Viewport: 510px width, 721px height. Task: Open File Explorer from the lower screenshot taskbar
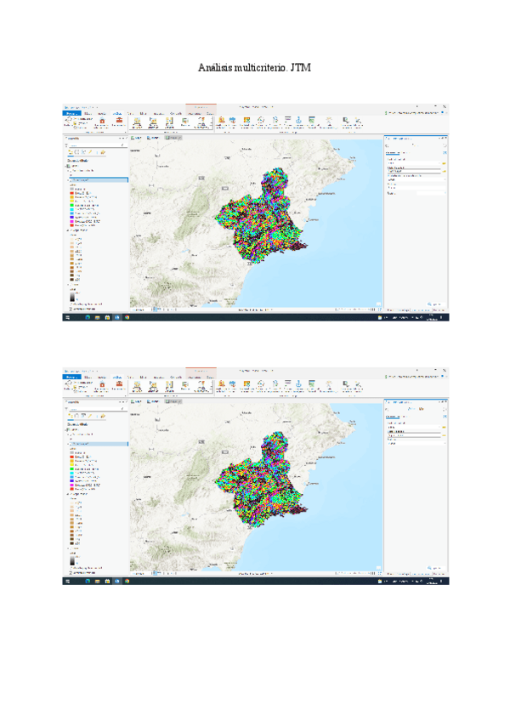(97, 582)
